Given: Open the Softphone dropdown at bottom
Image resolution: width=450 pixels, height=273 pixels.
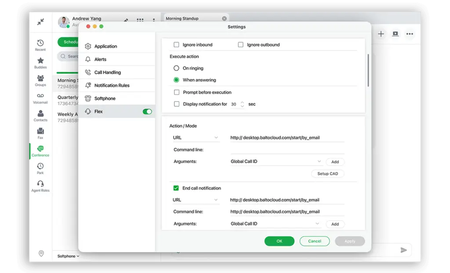Looking at the screenshot, I should click(x=68, y=256).
